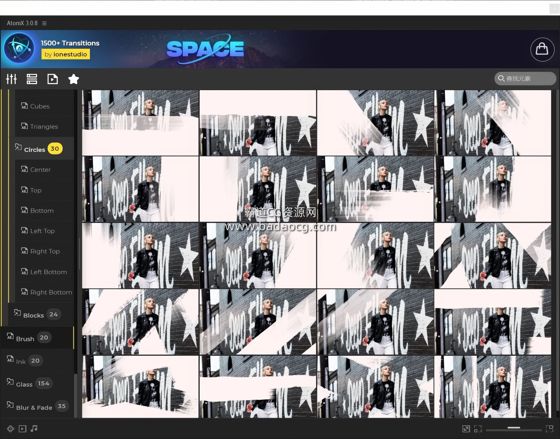Click the sidebar vertical scrollbar
560x439 pixels.
76,396
